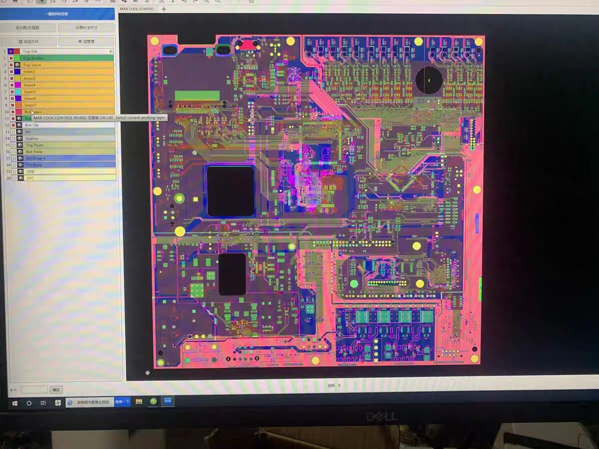Enable the checkbox for the Drl layer

12,132
